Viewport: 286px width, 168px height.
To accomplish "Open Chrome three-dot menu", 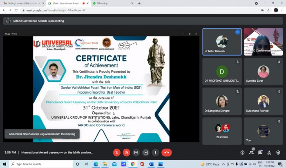I will [x=282, y=10].
